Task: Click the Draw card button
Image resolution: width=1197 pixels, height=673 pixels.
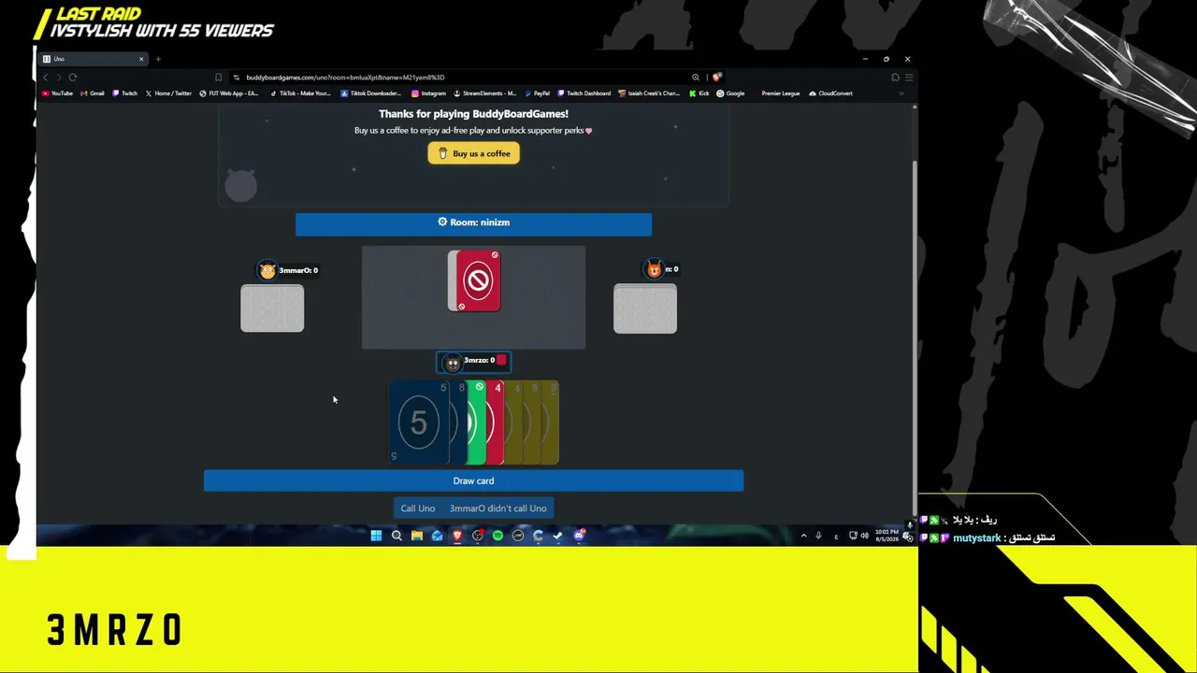Action: tap(473, 480)
